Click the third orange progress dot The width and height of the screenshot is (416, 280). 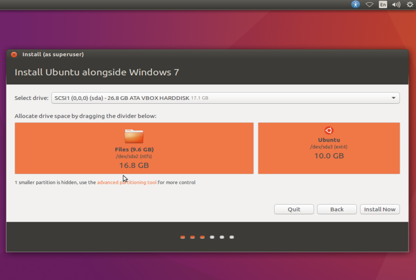[202, 237]
